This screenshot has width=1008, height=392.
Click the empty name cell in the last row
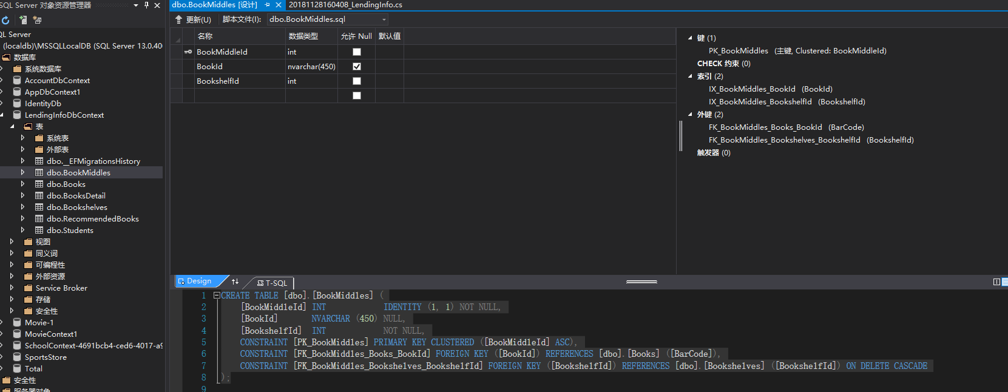coord(240,96)
